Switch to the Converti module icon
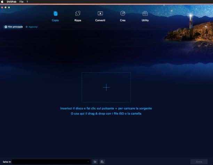This screenshot has height=165, width=213. [100, 14]
